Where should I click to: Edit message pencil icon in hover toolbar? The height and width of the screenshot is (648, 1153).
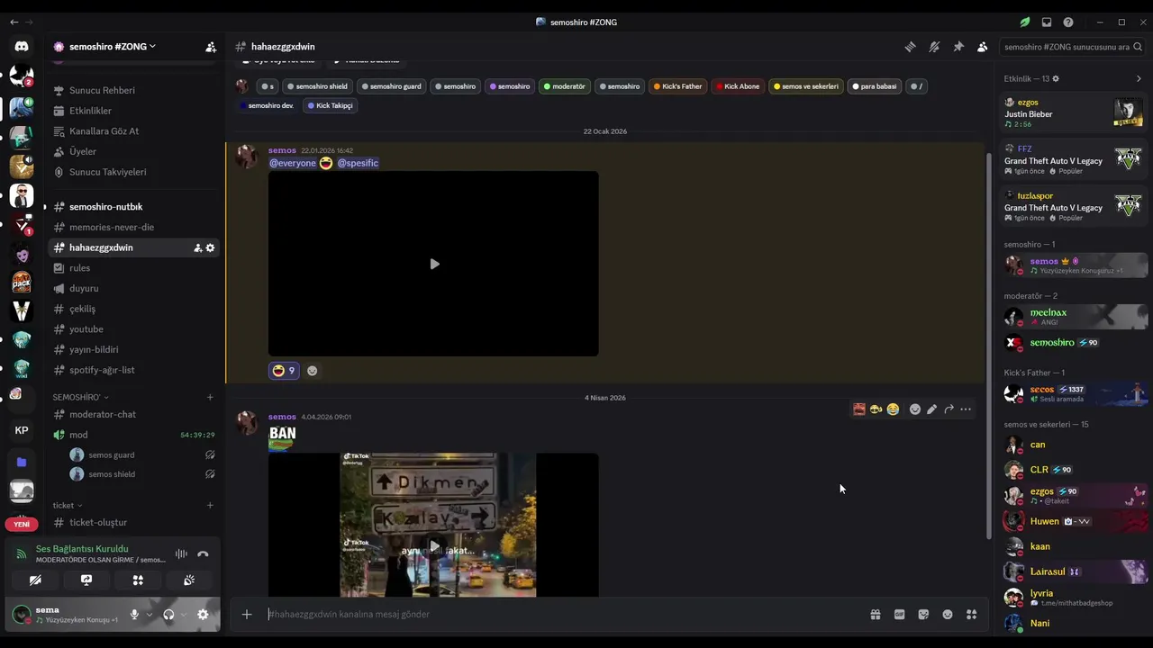(931, 409)
